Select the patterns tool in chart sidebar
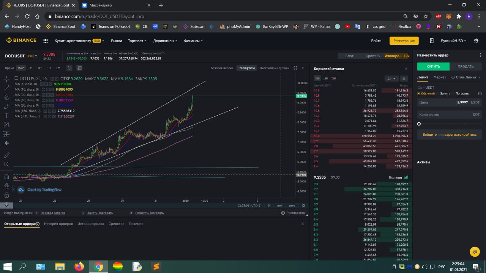 (6, 124)
